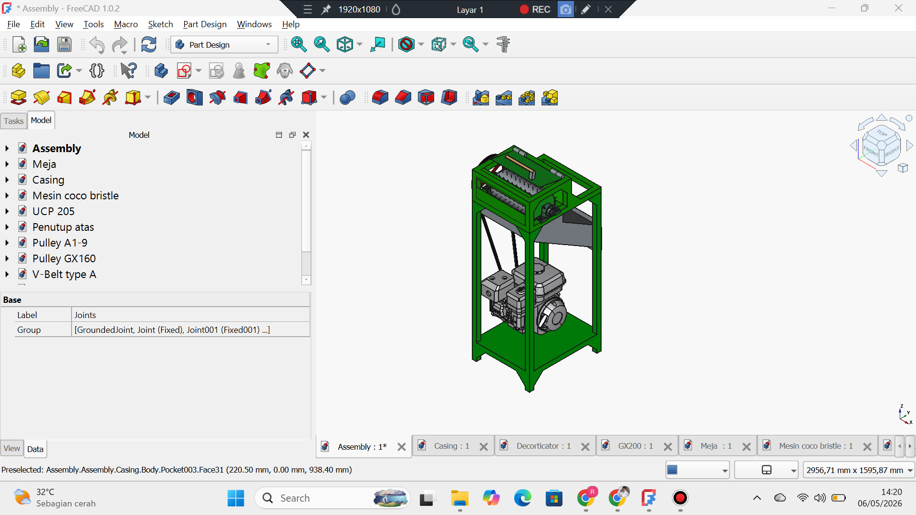Create a new sketch icon

pos(184,71)
